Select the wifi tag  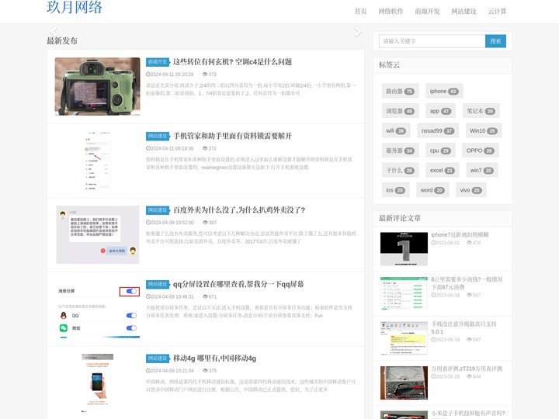[x=396, y=131]
